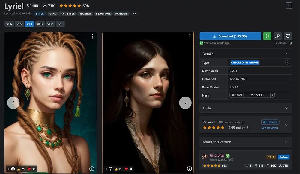Image resolution: width=300 pixels, height=174 pixels.
Task: Show info for the dark-haired portrait
Action: coord(189,169)
